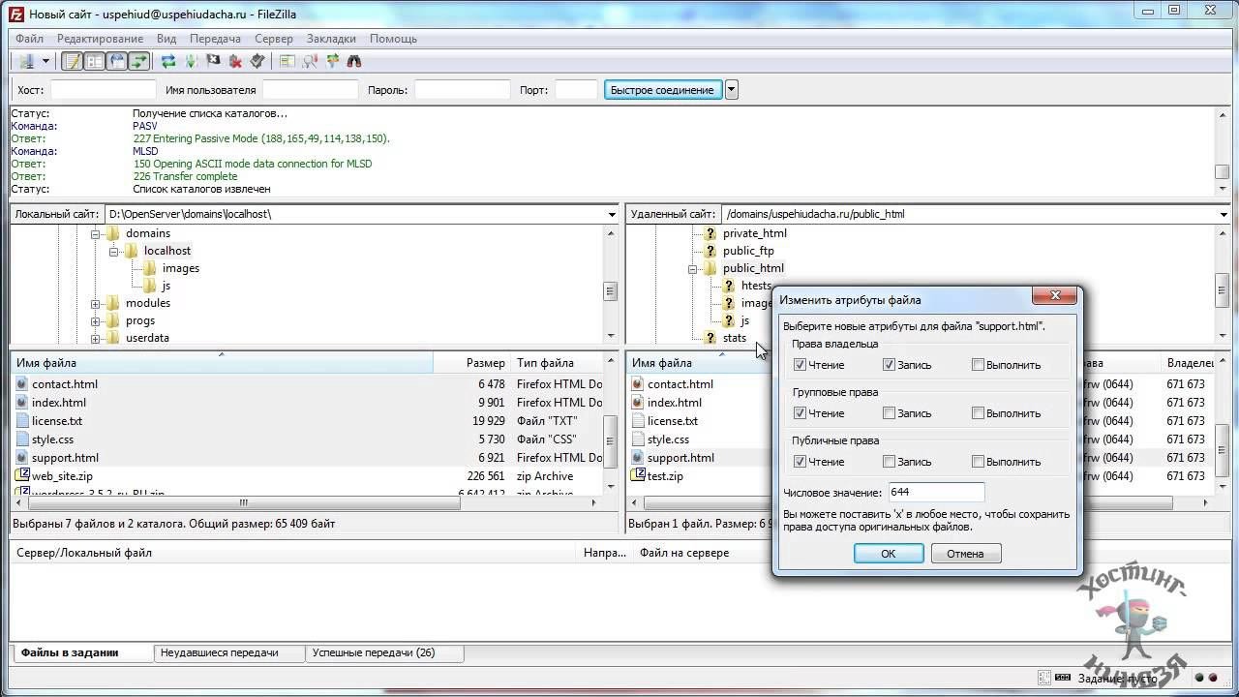The height and width of the screenshot is (697, 1239).
Task: Enable owner Execute permission checkbox
Action: [978, 365]
